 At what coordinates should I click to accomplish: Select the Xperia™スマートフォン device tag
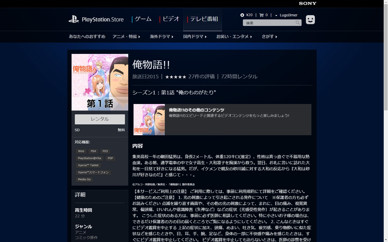[93, 172]
